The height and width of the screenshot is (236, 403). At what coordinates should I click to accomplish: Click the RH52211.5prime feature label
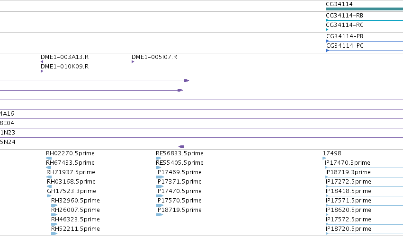pyautogui.click(x=75, y=228)
